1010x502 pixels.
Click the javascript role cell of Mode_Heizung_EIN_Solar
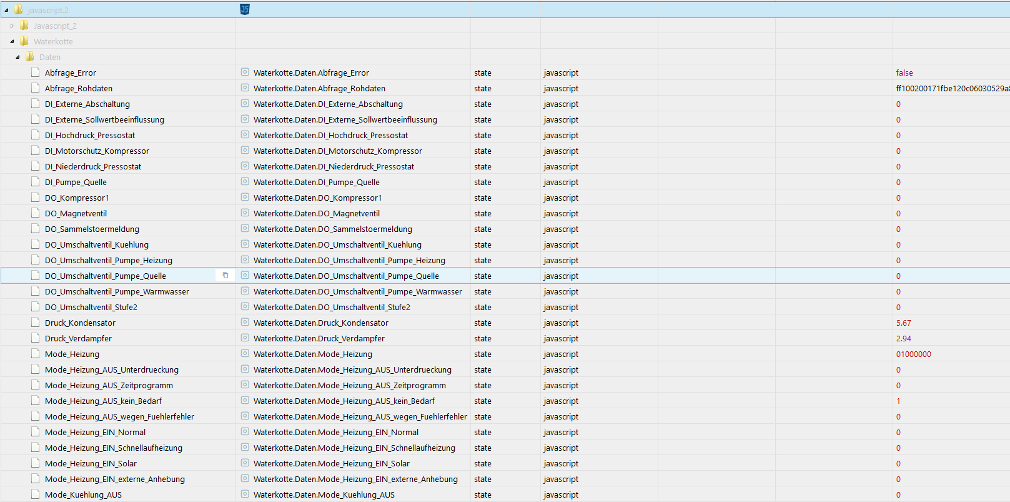[561, 463]
